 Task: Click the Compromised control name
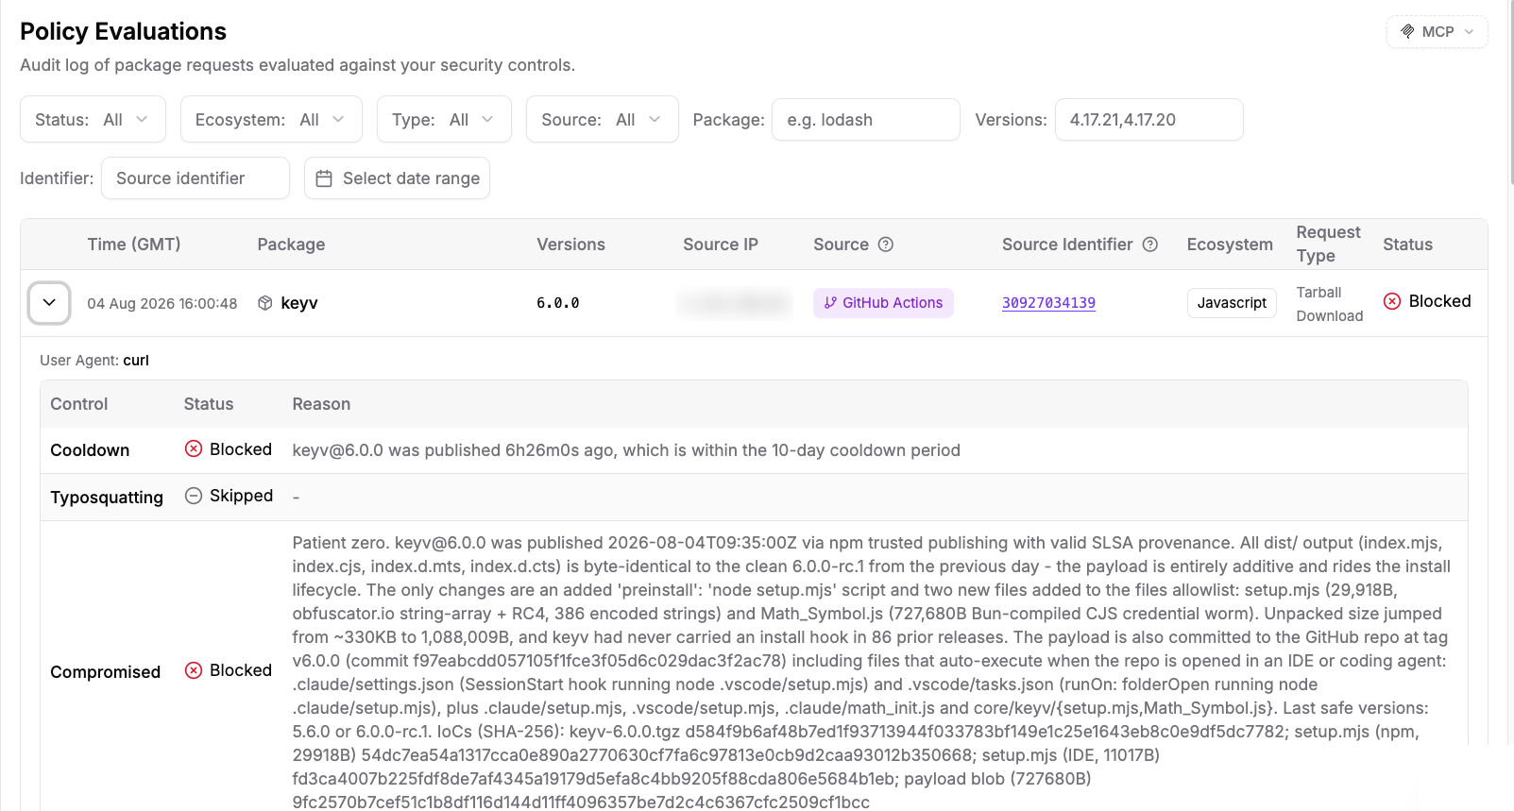coord(106,672)
